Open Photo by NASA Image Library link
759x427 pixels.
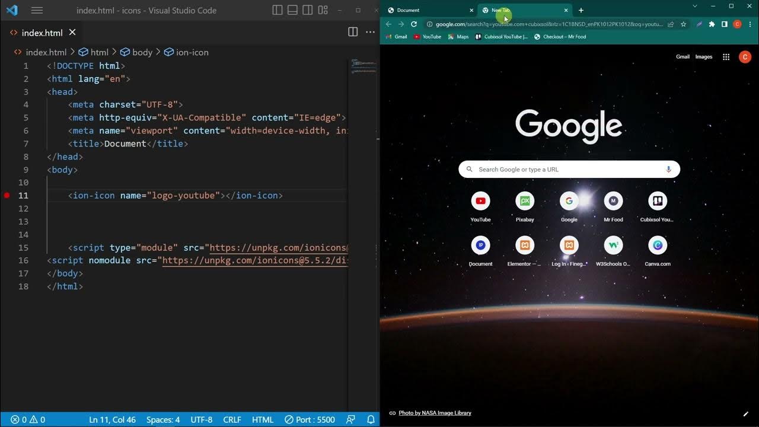tap(435, 413)
